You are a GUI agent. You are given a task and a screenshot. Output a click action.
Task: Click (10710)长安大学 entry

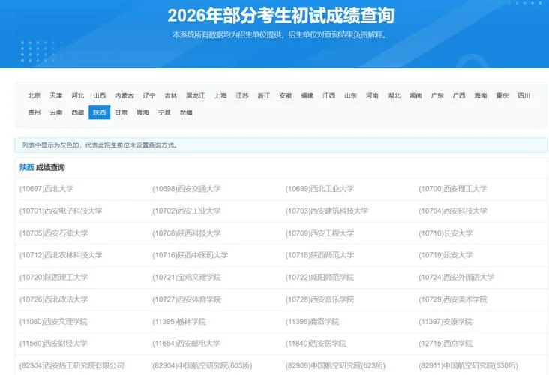point(445,232)
